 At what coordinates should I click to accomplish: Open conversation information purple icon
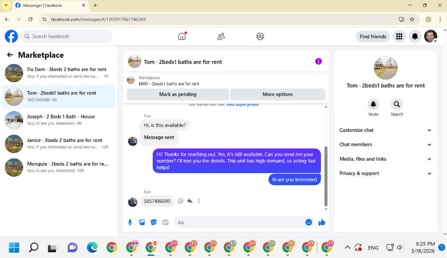point(318,61)
